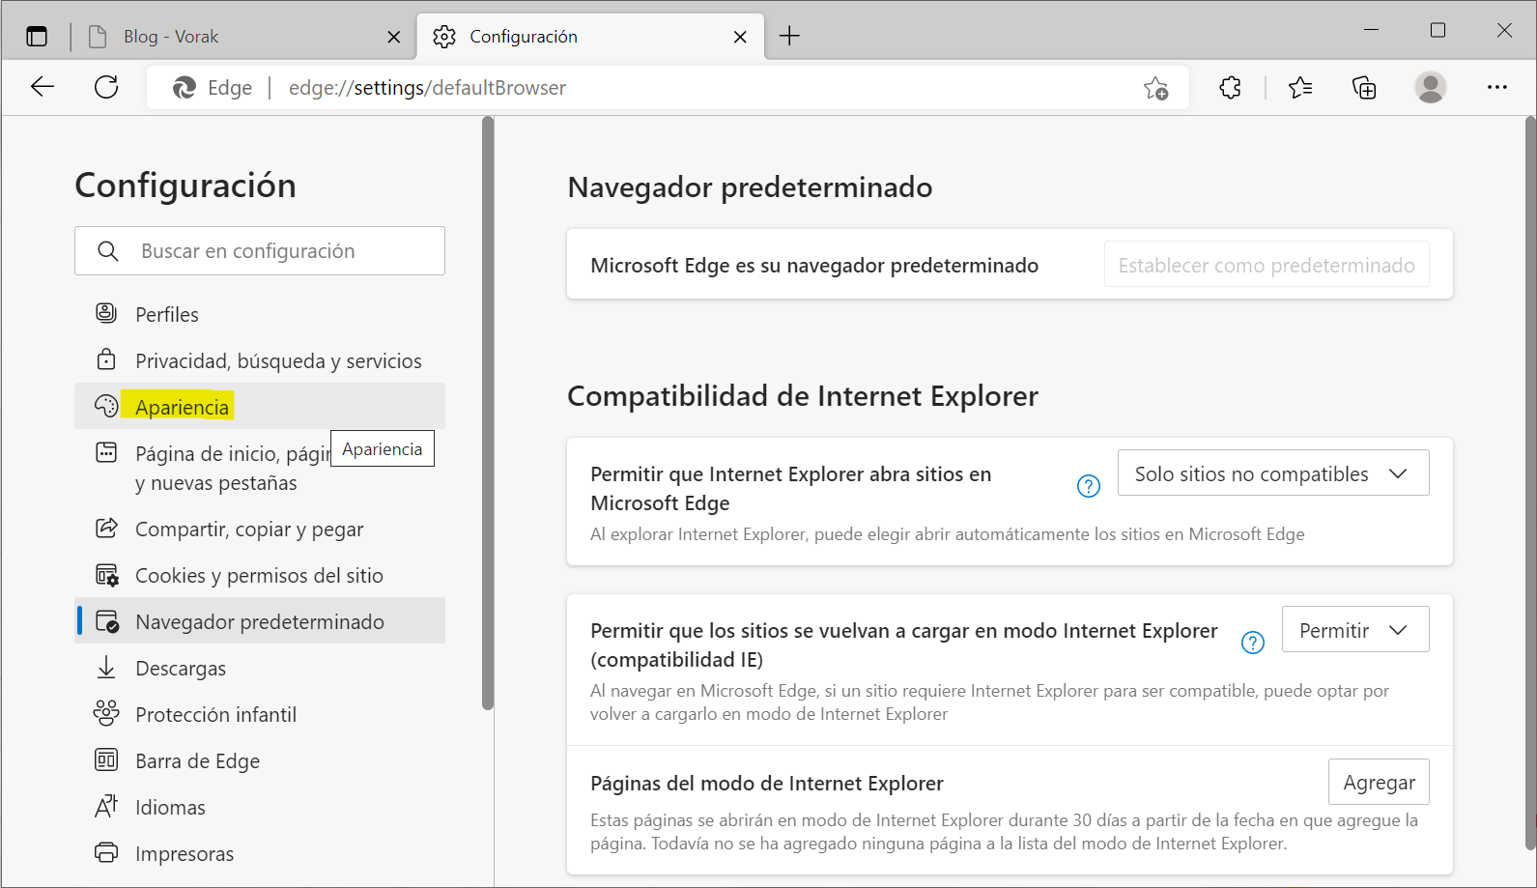
Task: Click help icon beside Permitir dropdown
Action: point(1253,643)
